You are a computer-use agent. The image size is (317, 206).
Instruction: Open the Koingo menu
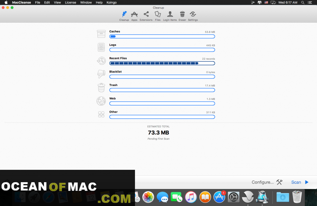point(111,2)
